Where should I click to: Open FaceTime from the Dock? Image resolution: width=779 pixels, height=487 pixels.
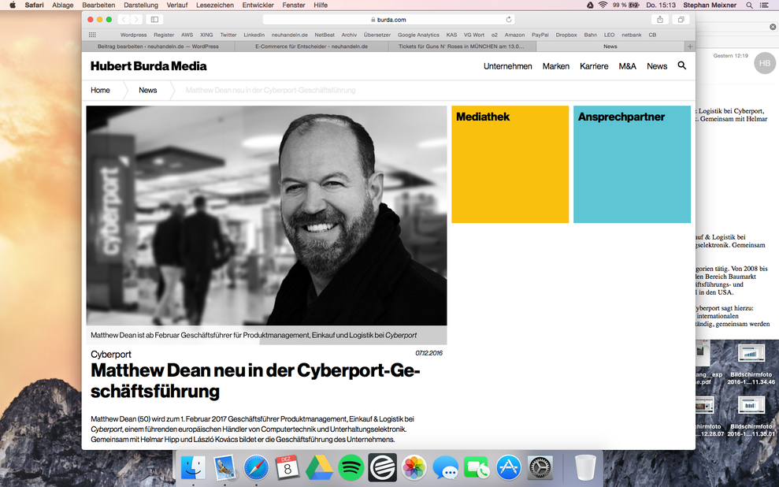(x=477, y=467)
